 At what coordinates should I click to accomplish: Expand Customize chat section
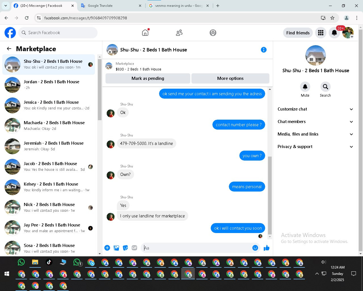(x=315, y=109)
